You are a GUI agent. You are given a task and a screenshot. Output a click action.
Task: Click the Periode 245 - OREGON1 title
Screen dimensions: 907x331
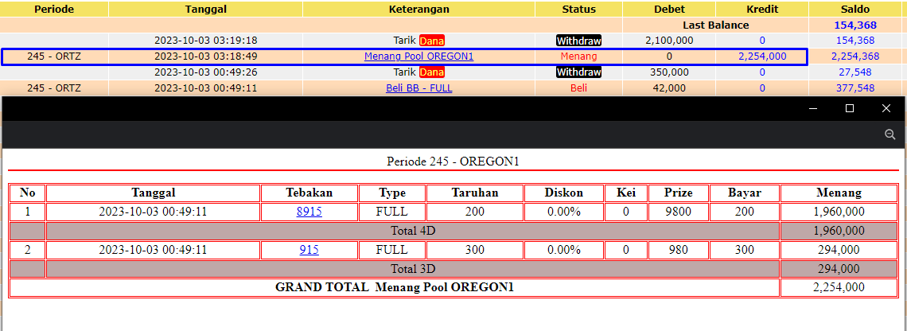[453, 162]
